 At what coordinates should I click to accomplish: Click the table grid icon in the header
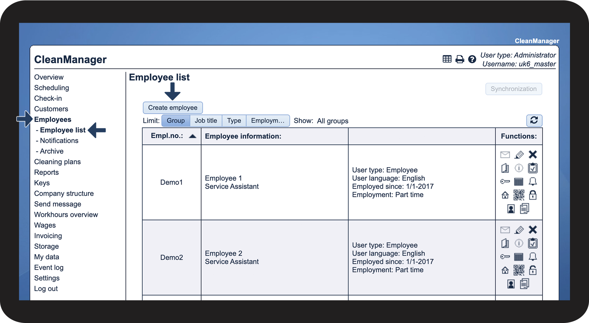point(447,59)
